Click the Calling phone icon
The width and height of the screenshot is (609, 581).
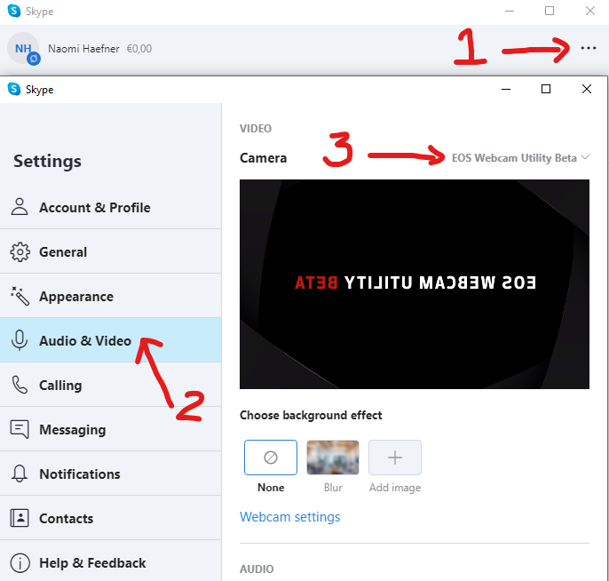(x=20, y=385)
